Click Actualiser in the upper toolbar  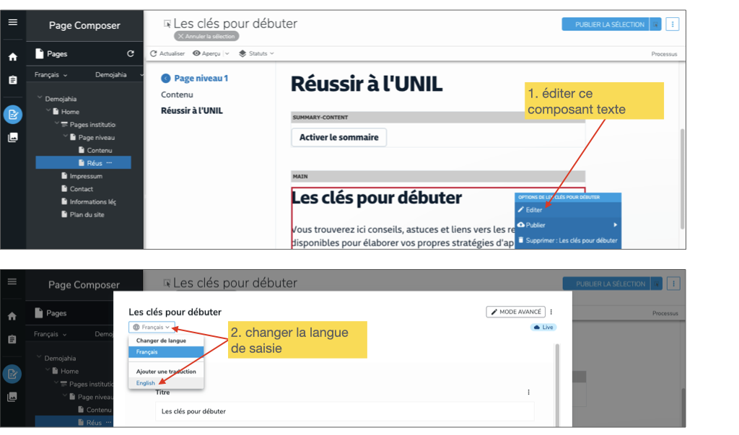tap(167, 53)
